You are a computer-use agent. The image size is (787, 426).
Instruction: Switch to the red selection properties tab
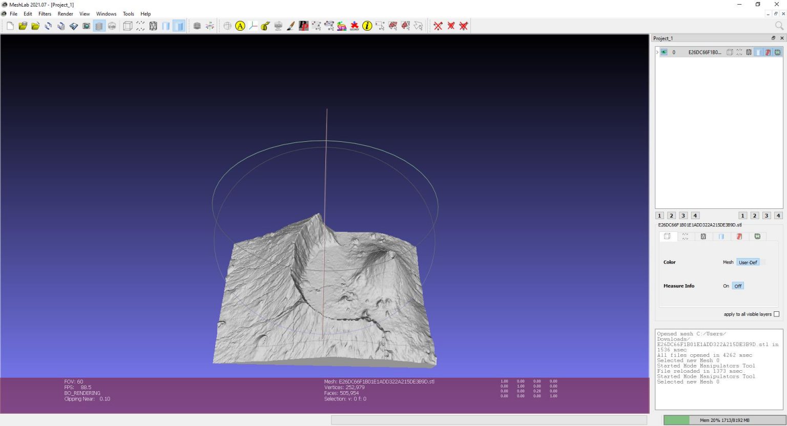click(739, 236)
